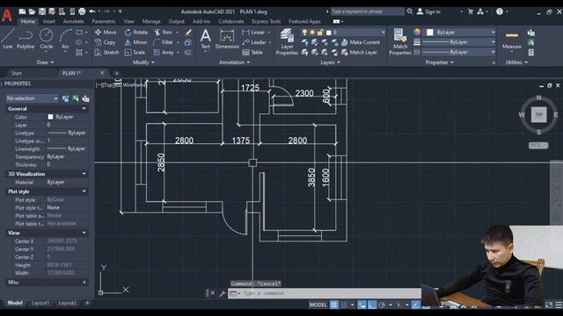This screenshot has height=316, width=563.
Task: Collapse the Plot style section
Action: pyautogui.click(x=84, y=191)
